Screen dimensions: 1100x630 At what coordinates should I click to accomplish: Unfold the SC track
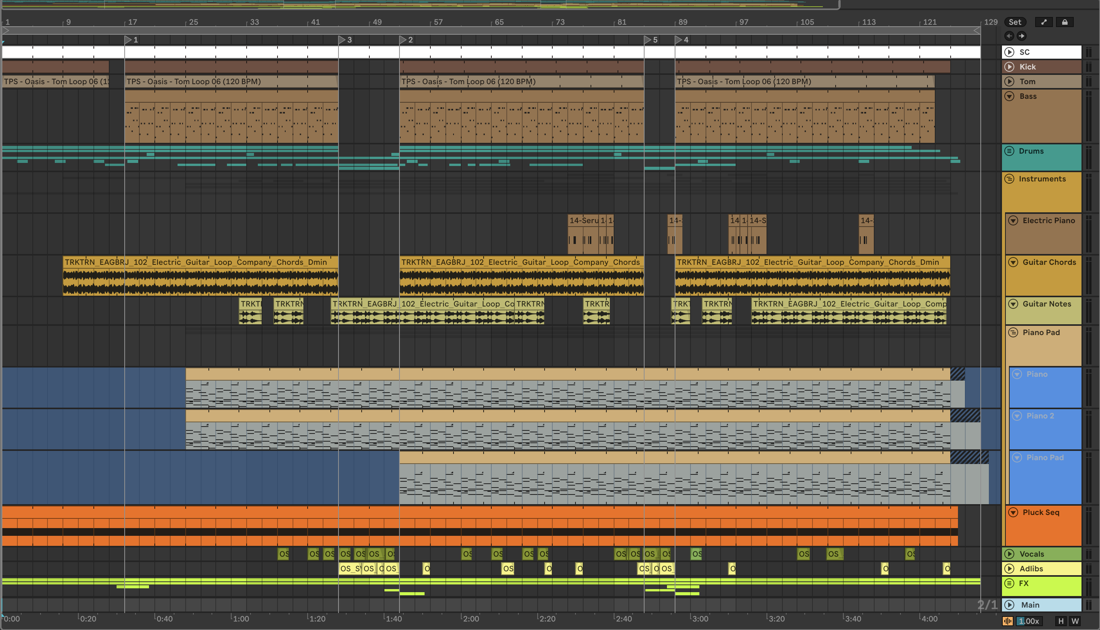click(x=1009, y=52)
